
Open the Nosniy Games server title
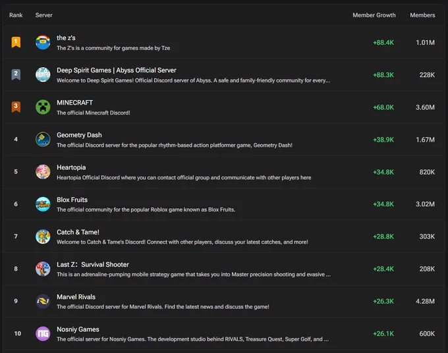click(78, 329)
